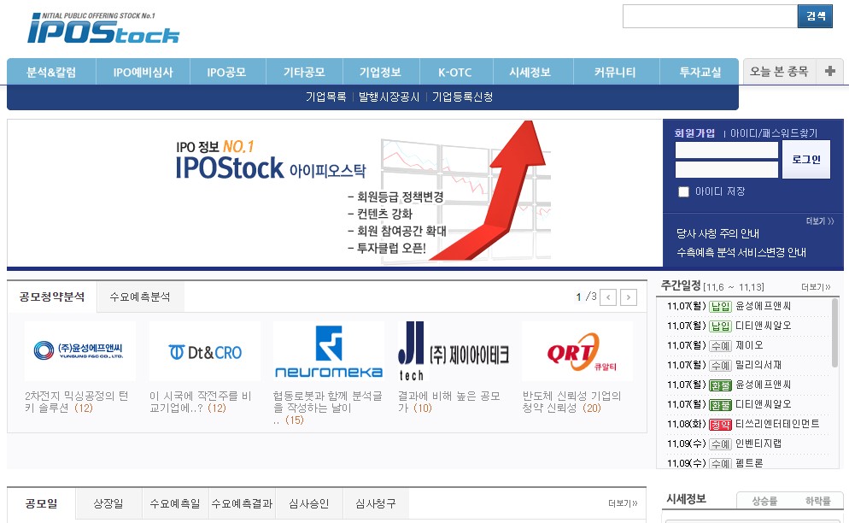849x523 pixels.
Task: Open article 협동로봇과 함께 분석글을 작성하는 날이
Action: [328, 408]
